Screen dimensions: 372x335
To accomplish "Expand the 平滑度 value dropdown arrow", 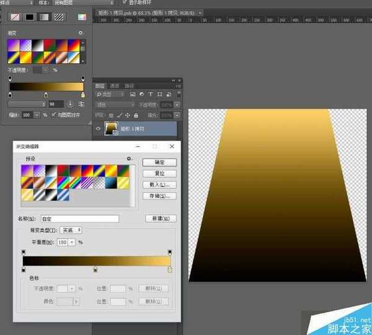I will (71, 242).
